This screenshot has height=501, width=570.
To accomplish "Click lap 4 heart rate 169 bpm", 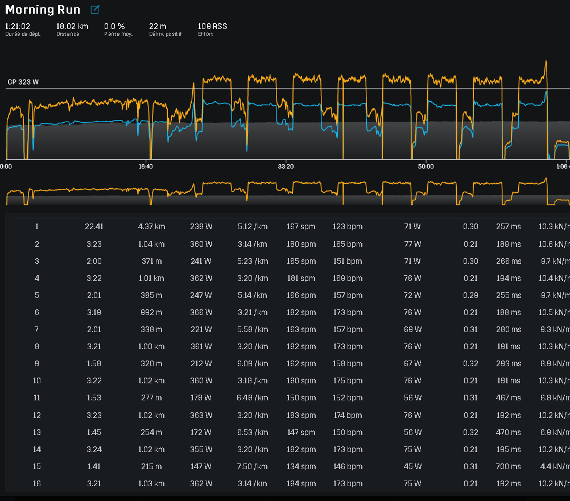I will point(348,278).
